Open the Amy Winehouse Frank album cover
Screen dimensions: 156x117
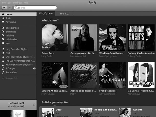(112, 75)
